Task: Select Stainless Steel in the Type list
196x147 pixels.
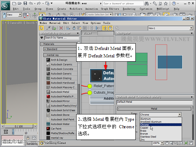Action: tap(161, 137)
